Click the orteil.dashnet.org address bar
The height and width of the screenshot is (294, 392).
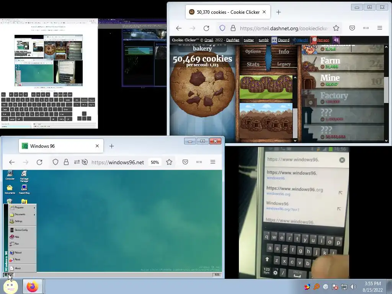(x=284, y=28)
